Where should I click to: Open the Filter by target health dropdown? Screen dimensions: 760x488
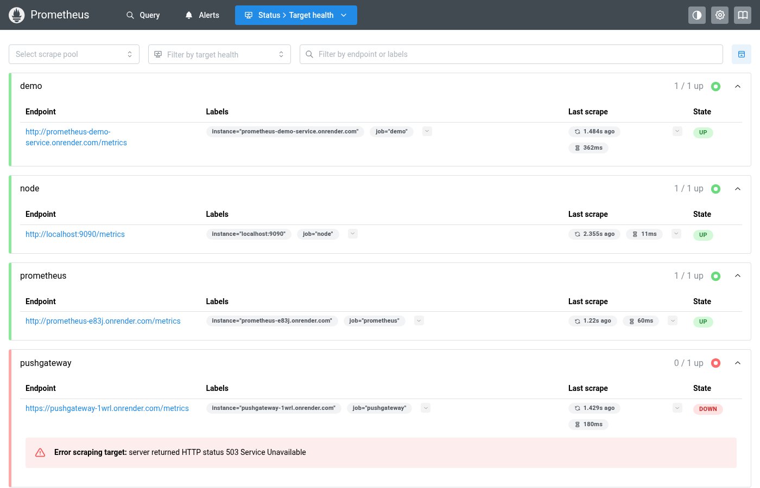[219, 54]
